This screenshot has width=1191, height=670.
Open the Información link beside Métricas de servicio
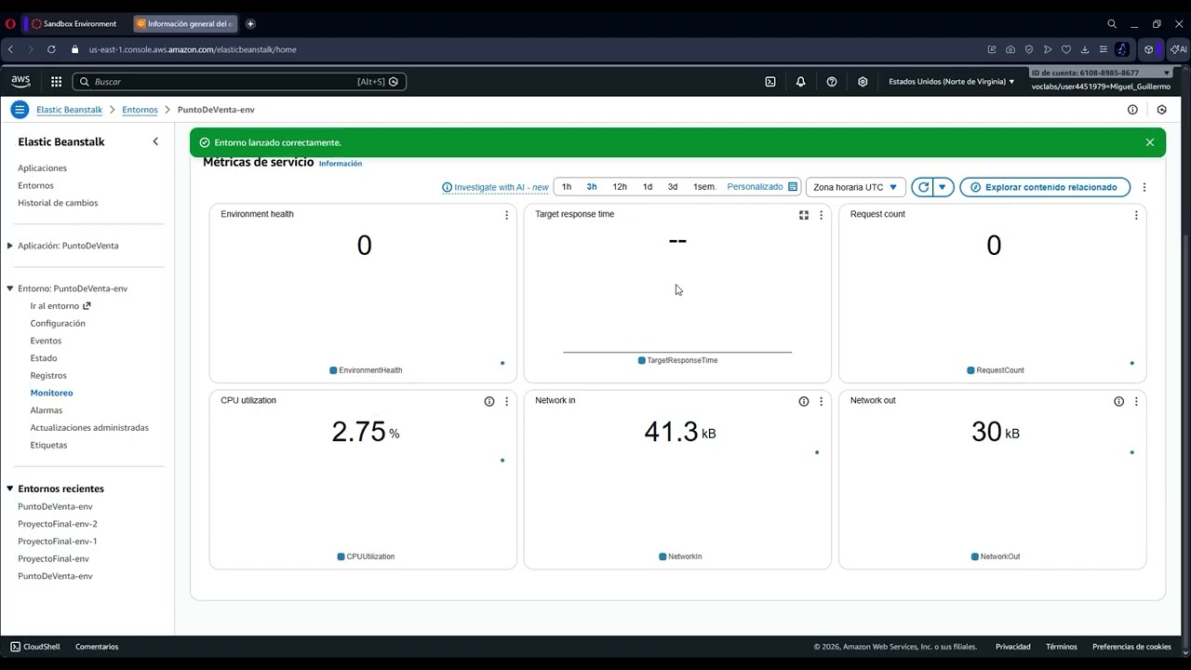pyautogui.click(x=341, y=164)
